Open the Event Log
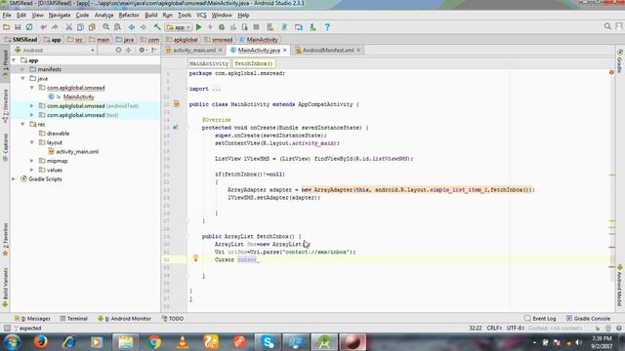The width and height of the screenshot is (625, 351). coord(540,319)
